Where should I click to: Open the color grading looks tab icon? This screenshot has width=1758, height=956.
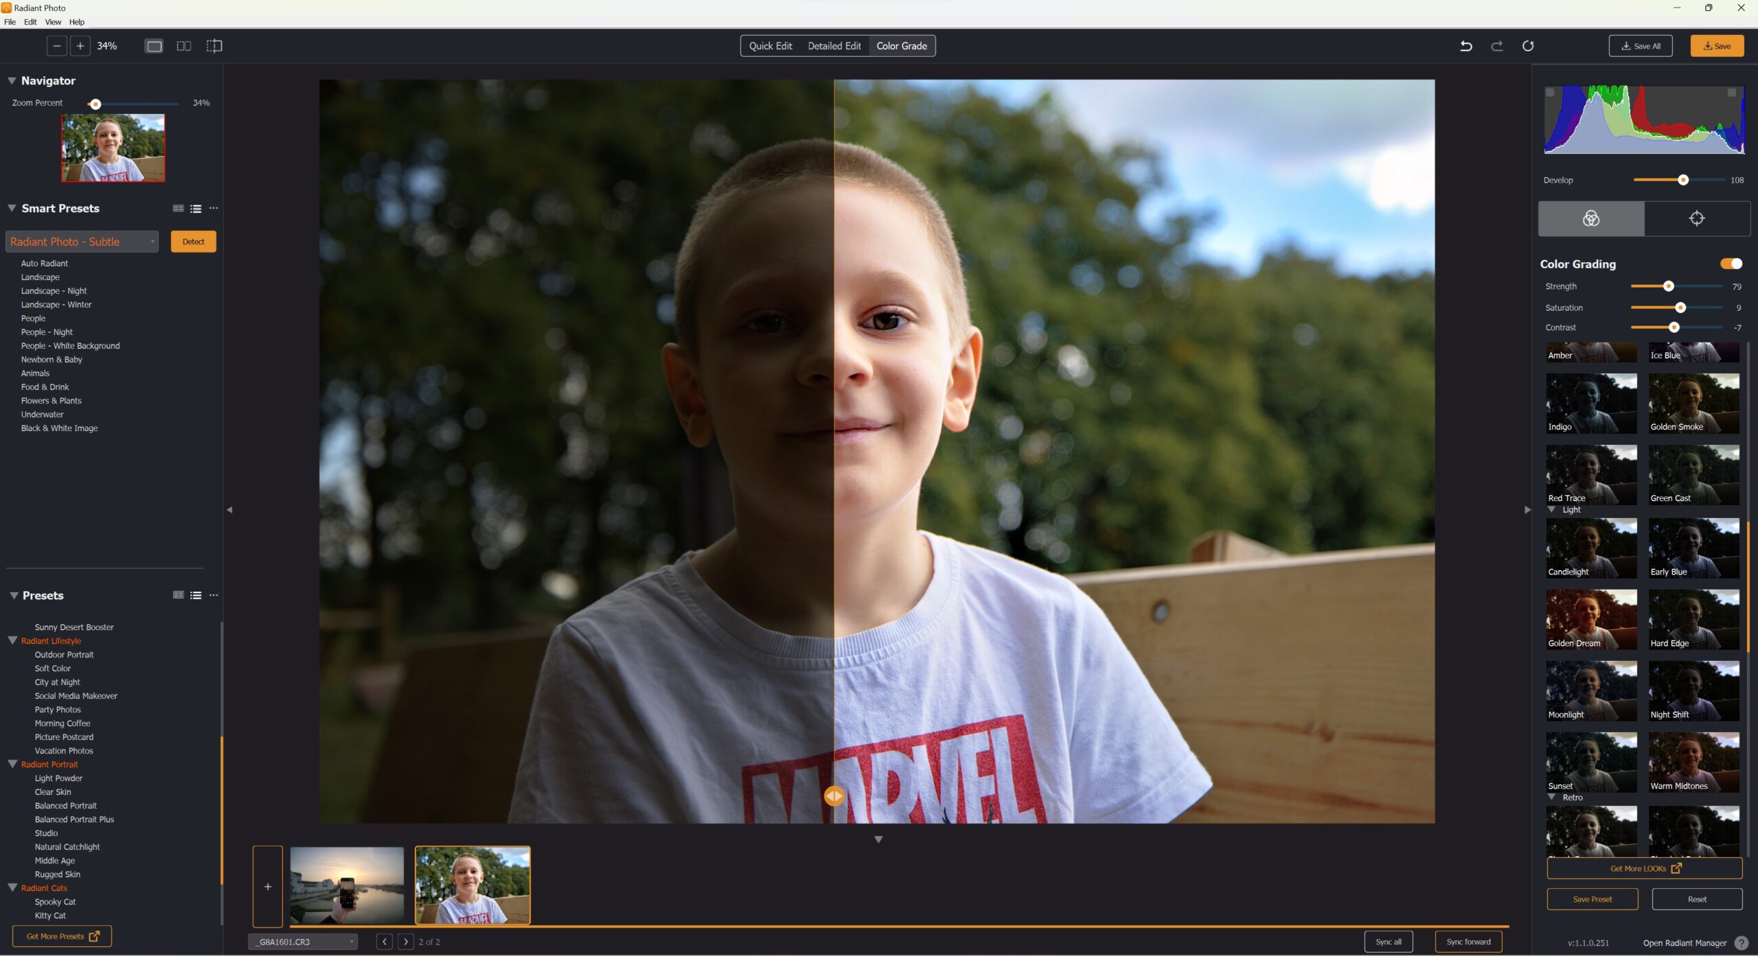click(x=1591, y=218)
